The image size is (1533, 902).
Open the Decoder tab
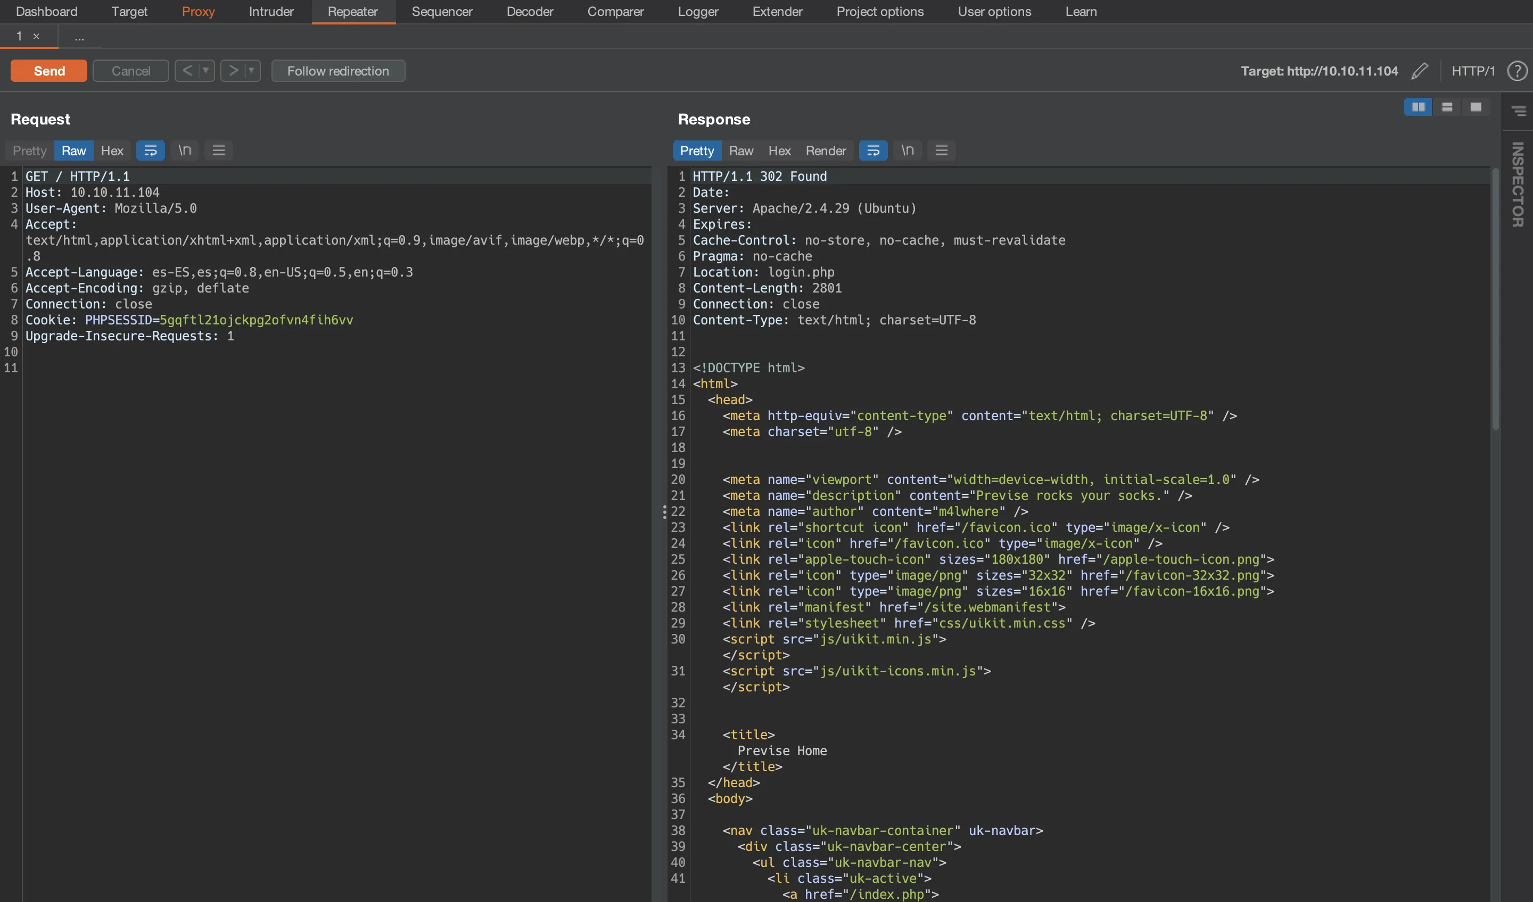tap(530, 12)
